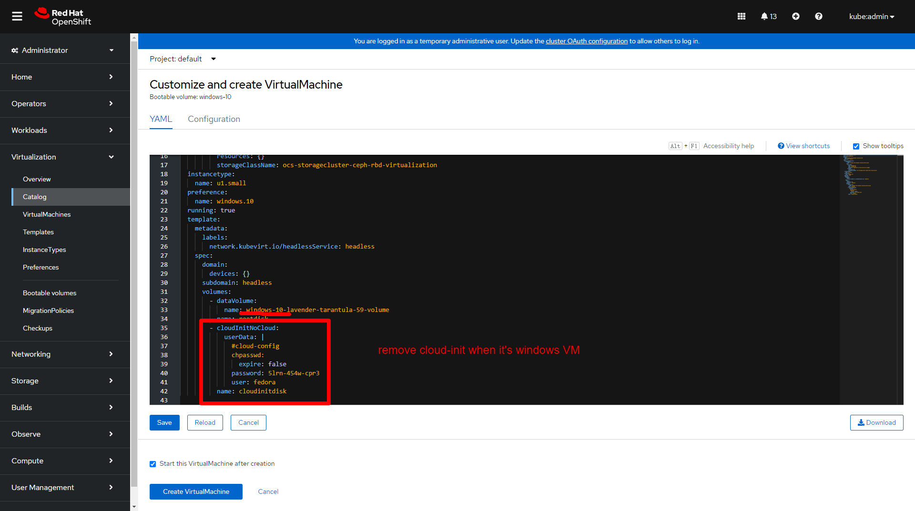The height and width of the screenshot is (511, 915).
Task: Download the YAML file
Action: click(x=876, y=422)
